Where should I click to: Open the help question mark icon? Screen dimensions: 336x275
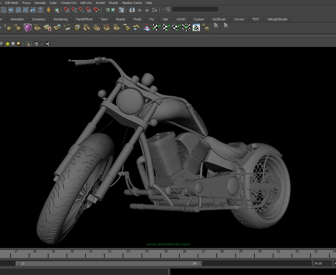pos(41,10)
